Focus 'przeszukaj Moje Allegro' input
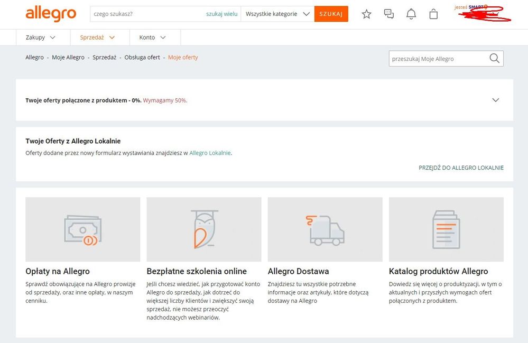The width and height of the screenshot is (528, 343). click(x=439, y=59)
